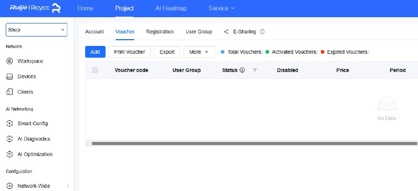The image size is (418, 191).
Task: Click the Ruijie Reyee logo
Action: click(35, 8)
